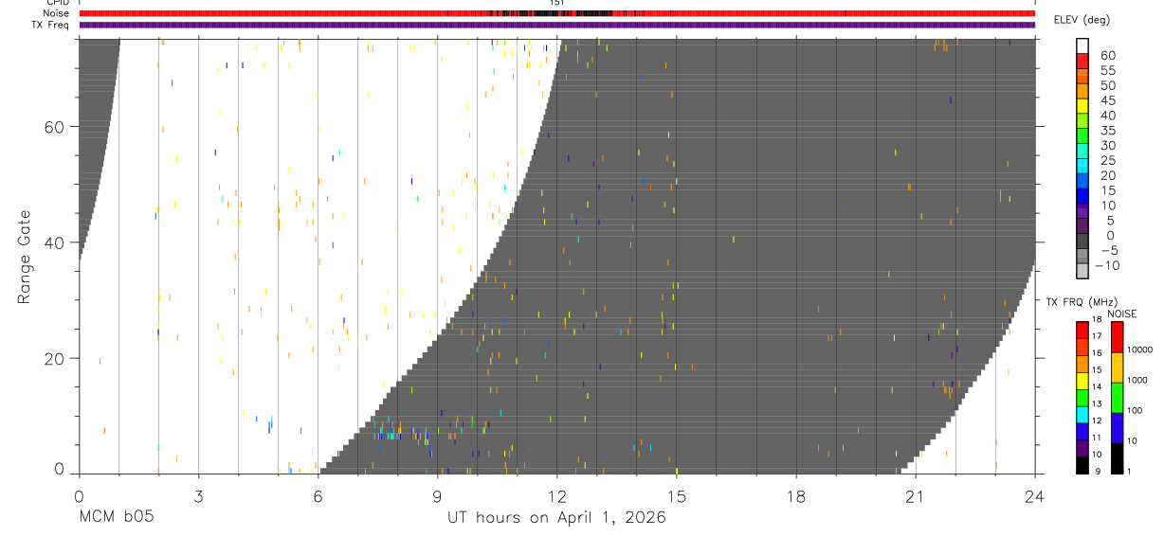Pick the orange ELEV swatch between 45 and 50
Image resolution: width=1164 pixels, height=537 pixels.
(x=1082, y=92)
